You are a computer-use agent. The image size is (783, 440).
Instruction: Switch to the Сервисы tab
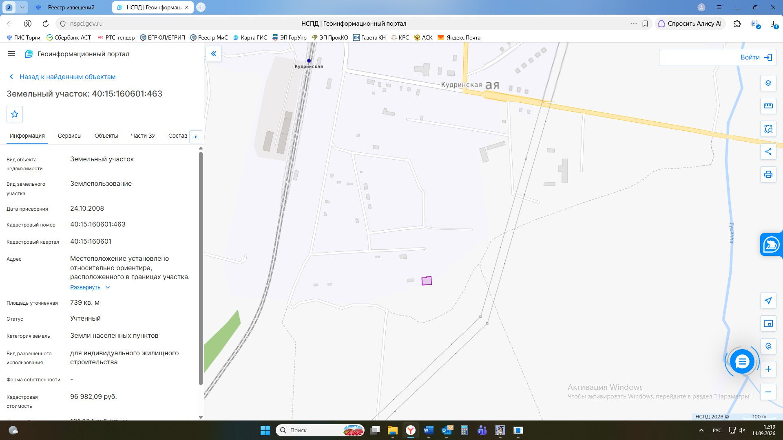tap(70, 136)
